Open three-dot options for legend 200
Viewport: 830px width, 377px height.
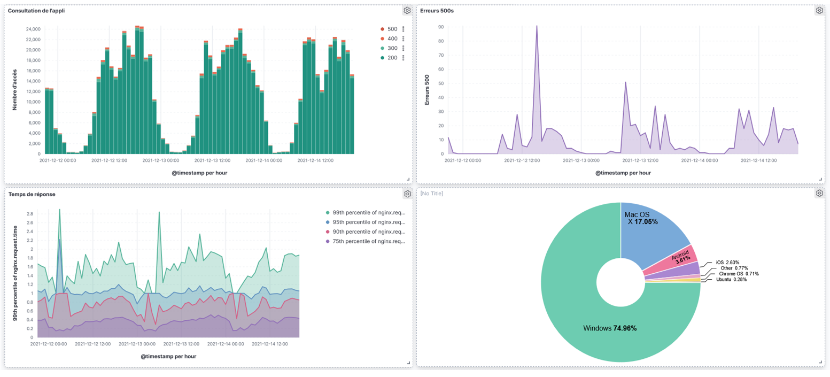[404, 58]
